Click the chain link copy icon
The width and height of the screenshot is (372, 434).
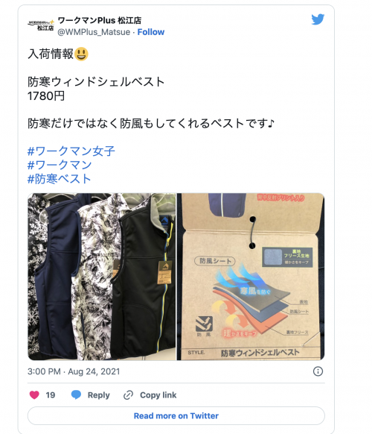(x=128, y=395)
